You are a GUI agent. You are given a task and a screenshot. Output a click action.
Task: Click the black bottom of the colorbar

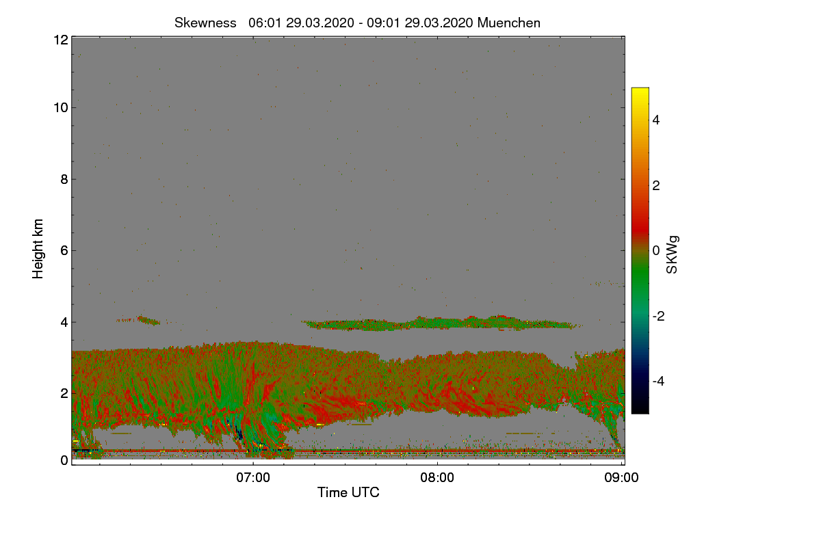click(640, 406)
